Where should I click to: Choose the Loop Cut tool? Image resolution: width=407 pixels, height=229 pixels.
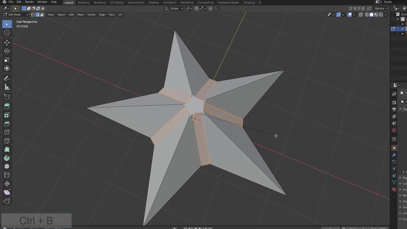(x=7, y=132)
